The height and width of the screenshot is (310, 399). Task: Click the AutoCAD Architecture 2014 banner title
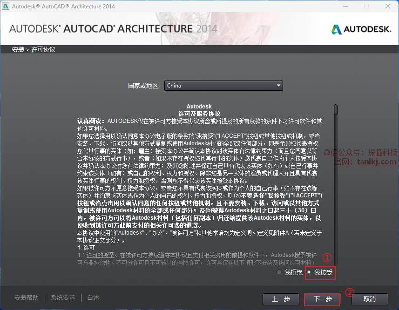tap(113, 28)
